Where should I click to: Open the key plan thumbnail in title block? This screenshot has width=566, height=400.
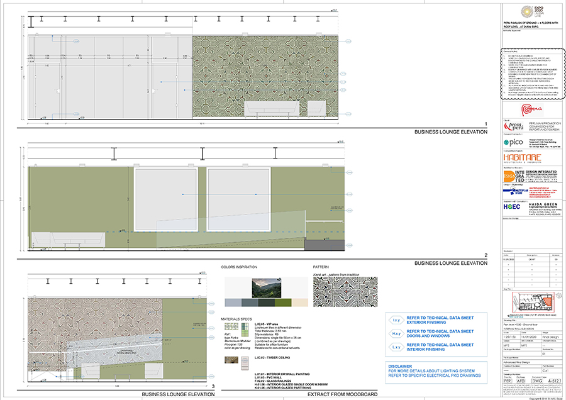tap(533, 303)
